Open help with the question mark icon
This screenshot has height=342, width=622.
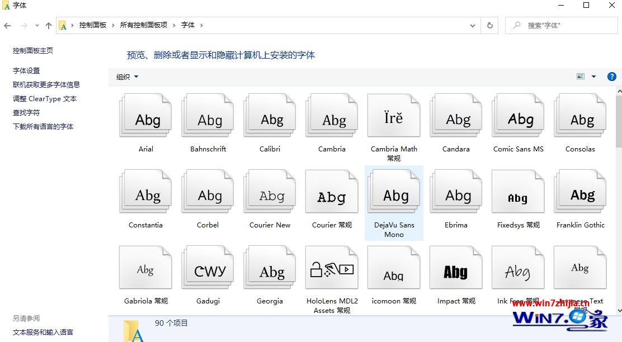[x=612, y=77]
